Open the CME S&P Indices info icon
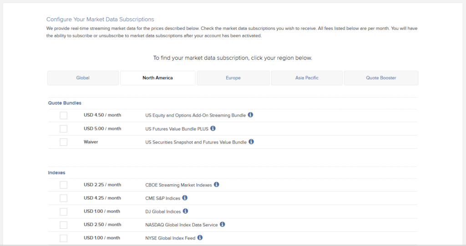The image size is (466, 246). click(x=185, y=198)
